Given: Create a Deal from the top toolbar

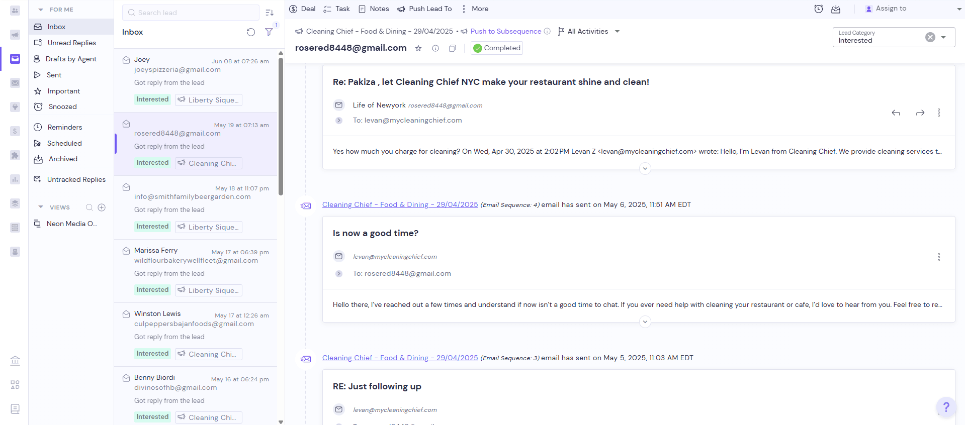Looking at the screenshot, I should (x=303, y=9).
